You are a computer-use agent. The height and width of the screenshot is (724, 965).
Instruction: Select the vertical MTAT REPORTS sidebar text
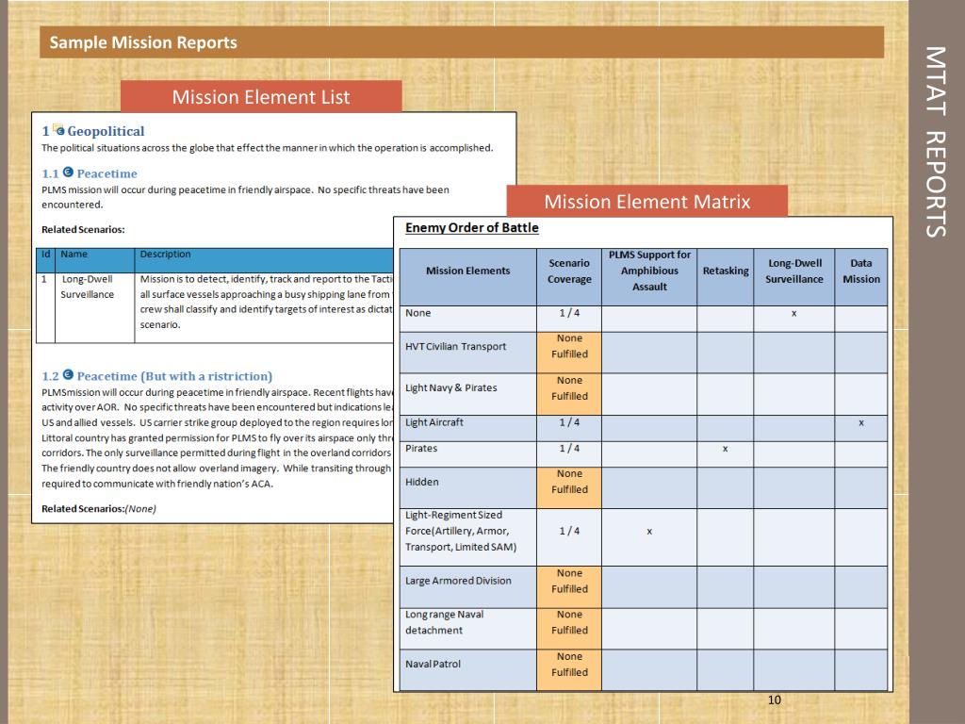pos(936,141)
